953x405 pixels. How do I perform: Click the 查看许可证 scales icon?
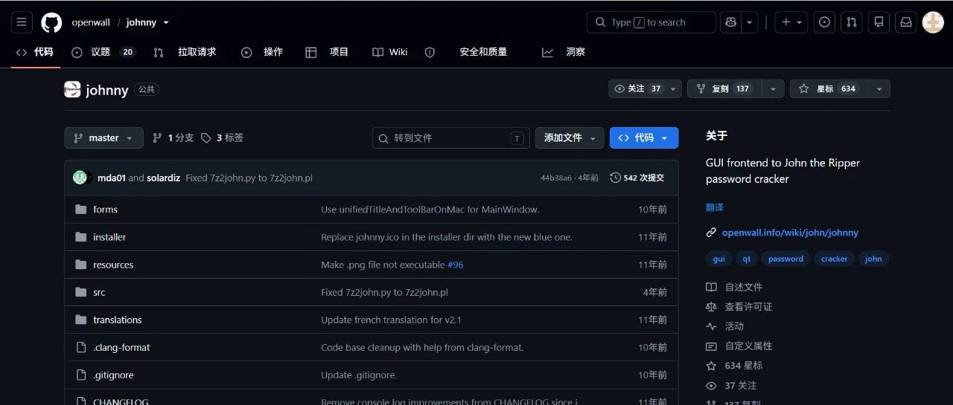pyautogui.click(x=711, y=307)
